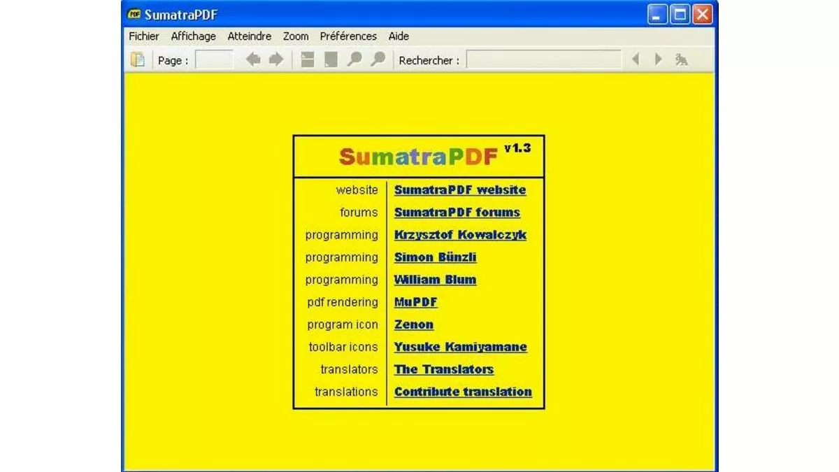This screenshot has width=839, height=472.
Task: Click the find next result arrow
Action: (657, 59)
